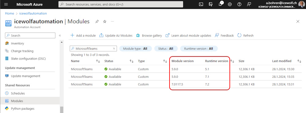Open the Module type filter

pyautogui.click(x=136, y=49)
